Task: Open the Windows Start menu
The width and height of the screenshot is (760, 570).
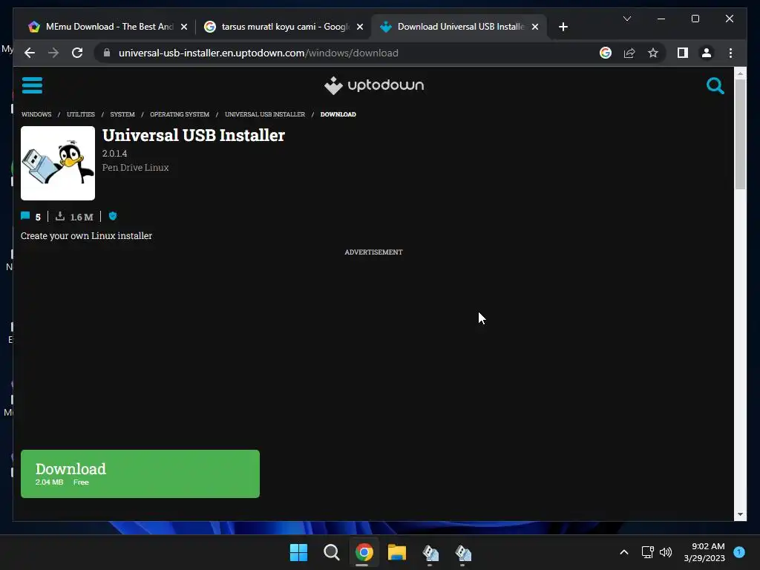Action: coord(298,552)
